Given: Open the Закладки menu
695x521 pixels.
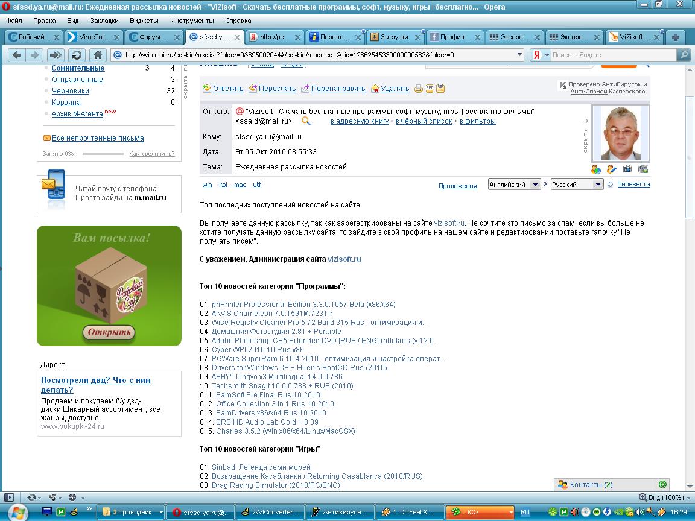Looking at the screenshot, I should pyautogui.click(x=104, y=21).
